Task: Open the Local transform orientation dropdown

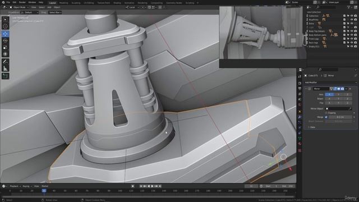Action: pos(133,7)
